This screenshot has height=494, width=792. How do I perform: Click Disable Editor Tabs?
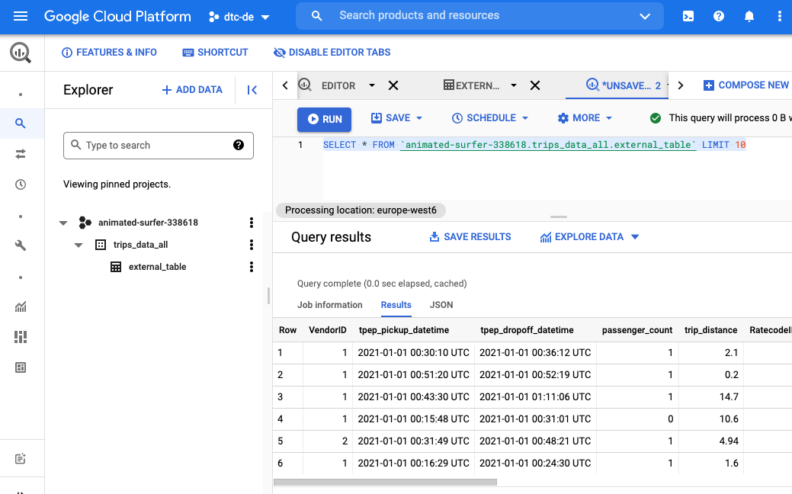[x=332, y=53]
